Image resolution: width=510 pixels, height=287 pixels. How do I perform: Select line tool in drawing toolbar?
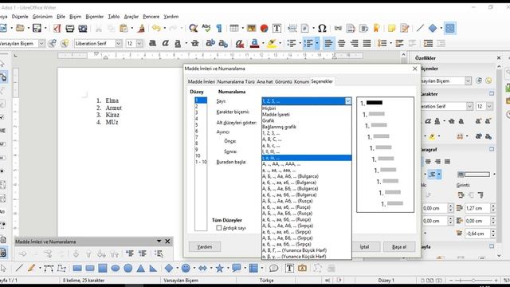point(19,269)
